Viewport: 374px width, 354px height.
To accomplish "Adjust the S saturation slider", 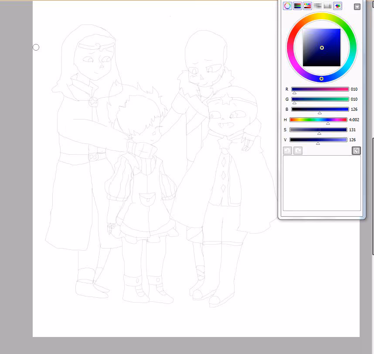I will pos(318,130).
